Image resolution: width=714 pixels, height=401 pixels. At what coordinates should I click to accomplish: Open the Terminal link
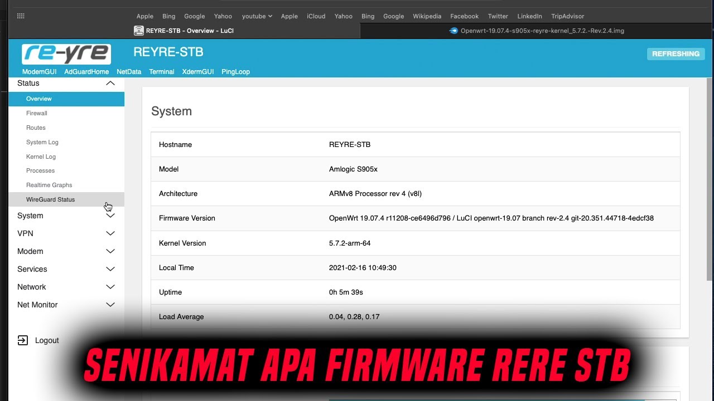(162, 72)
